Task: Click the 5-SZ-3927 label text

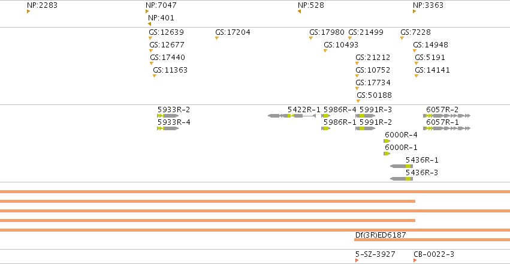Action: click(375, 254)
